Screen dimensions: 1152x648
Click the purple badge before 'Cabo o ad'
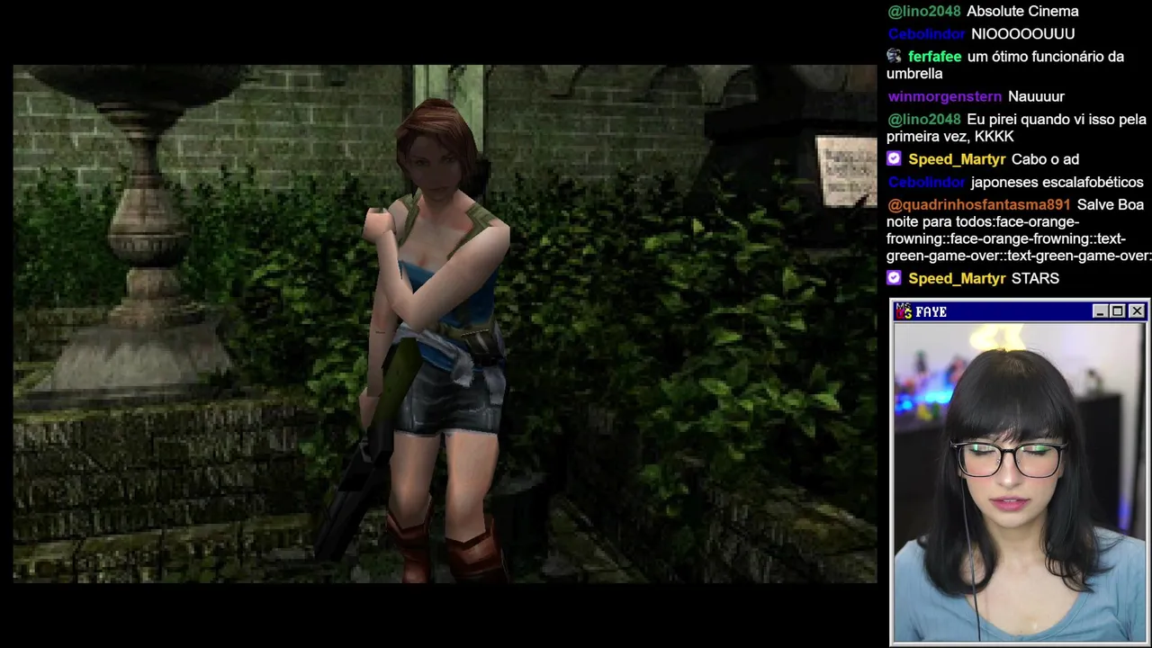click(894, 158)
